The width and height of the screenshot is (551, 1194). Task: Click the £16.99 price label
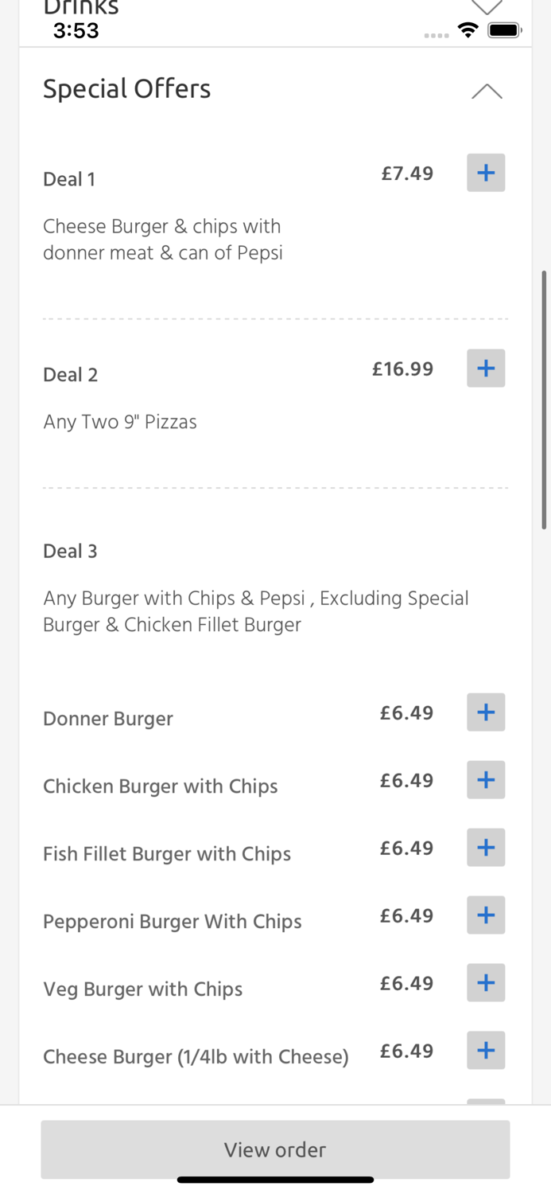[x=402, y=369]
